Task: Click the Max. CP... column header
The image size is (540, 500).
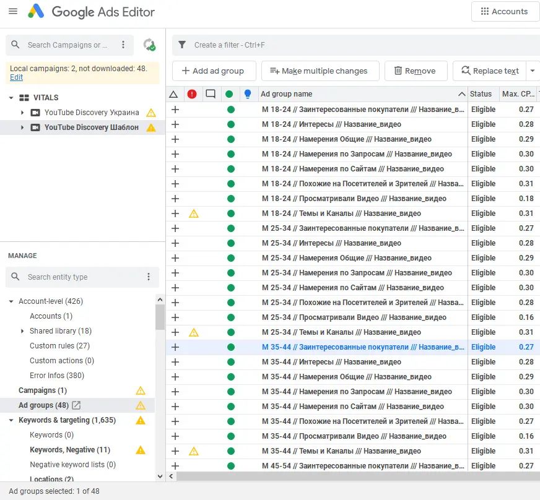Action: [518, 94]
